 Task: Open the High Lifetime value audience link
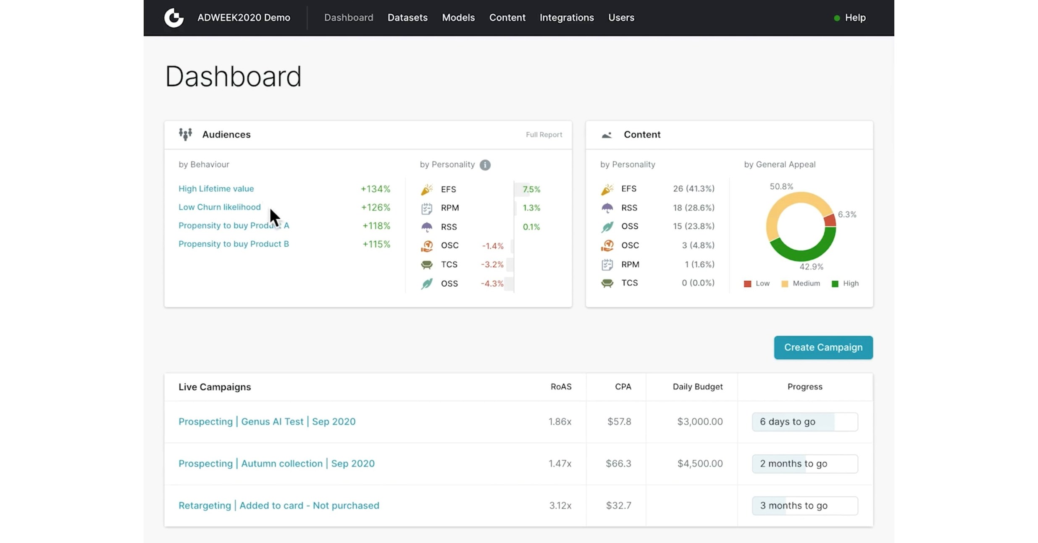click(x=216, y=188)
